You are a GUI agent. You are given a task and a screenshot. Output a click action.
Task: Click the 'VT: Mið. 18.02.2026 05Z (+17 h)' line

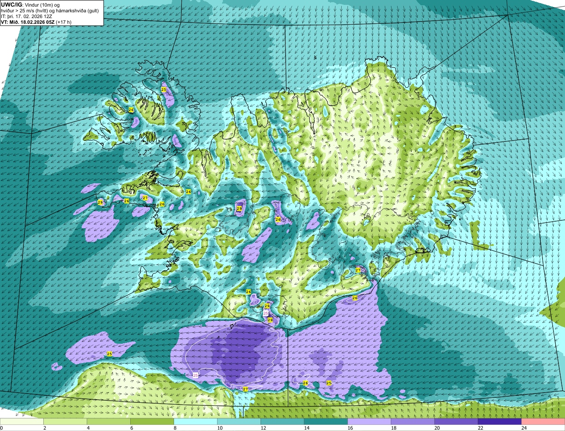[36, 22]
